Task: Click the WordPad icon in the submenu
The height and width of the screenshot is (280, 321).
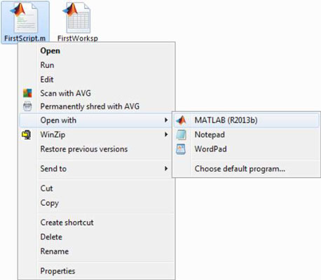Action: pos(182,149)
